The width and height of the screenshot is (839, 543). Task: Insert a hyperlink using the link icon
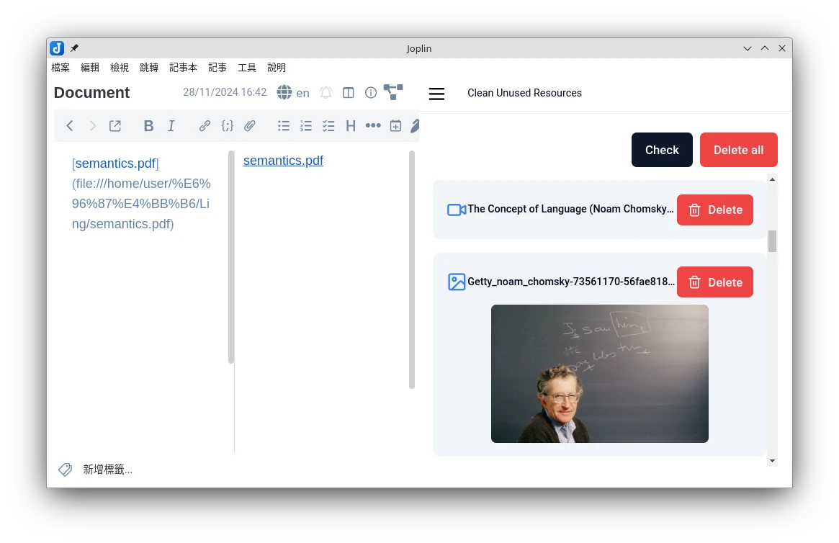pyautogui.click(x=205, y=126)
